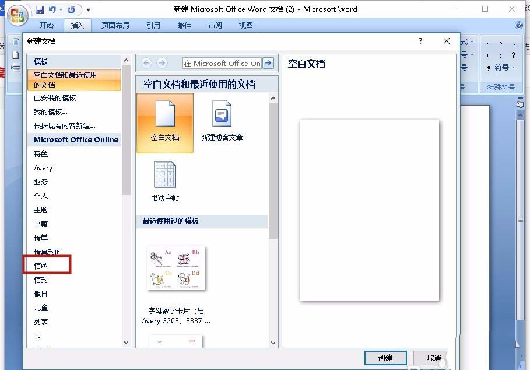Screen dimensions: 530x370
Task: Select 卡 template category
Action: (x=37, y=336)
